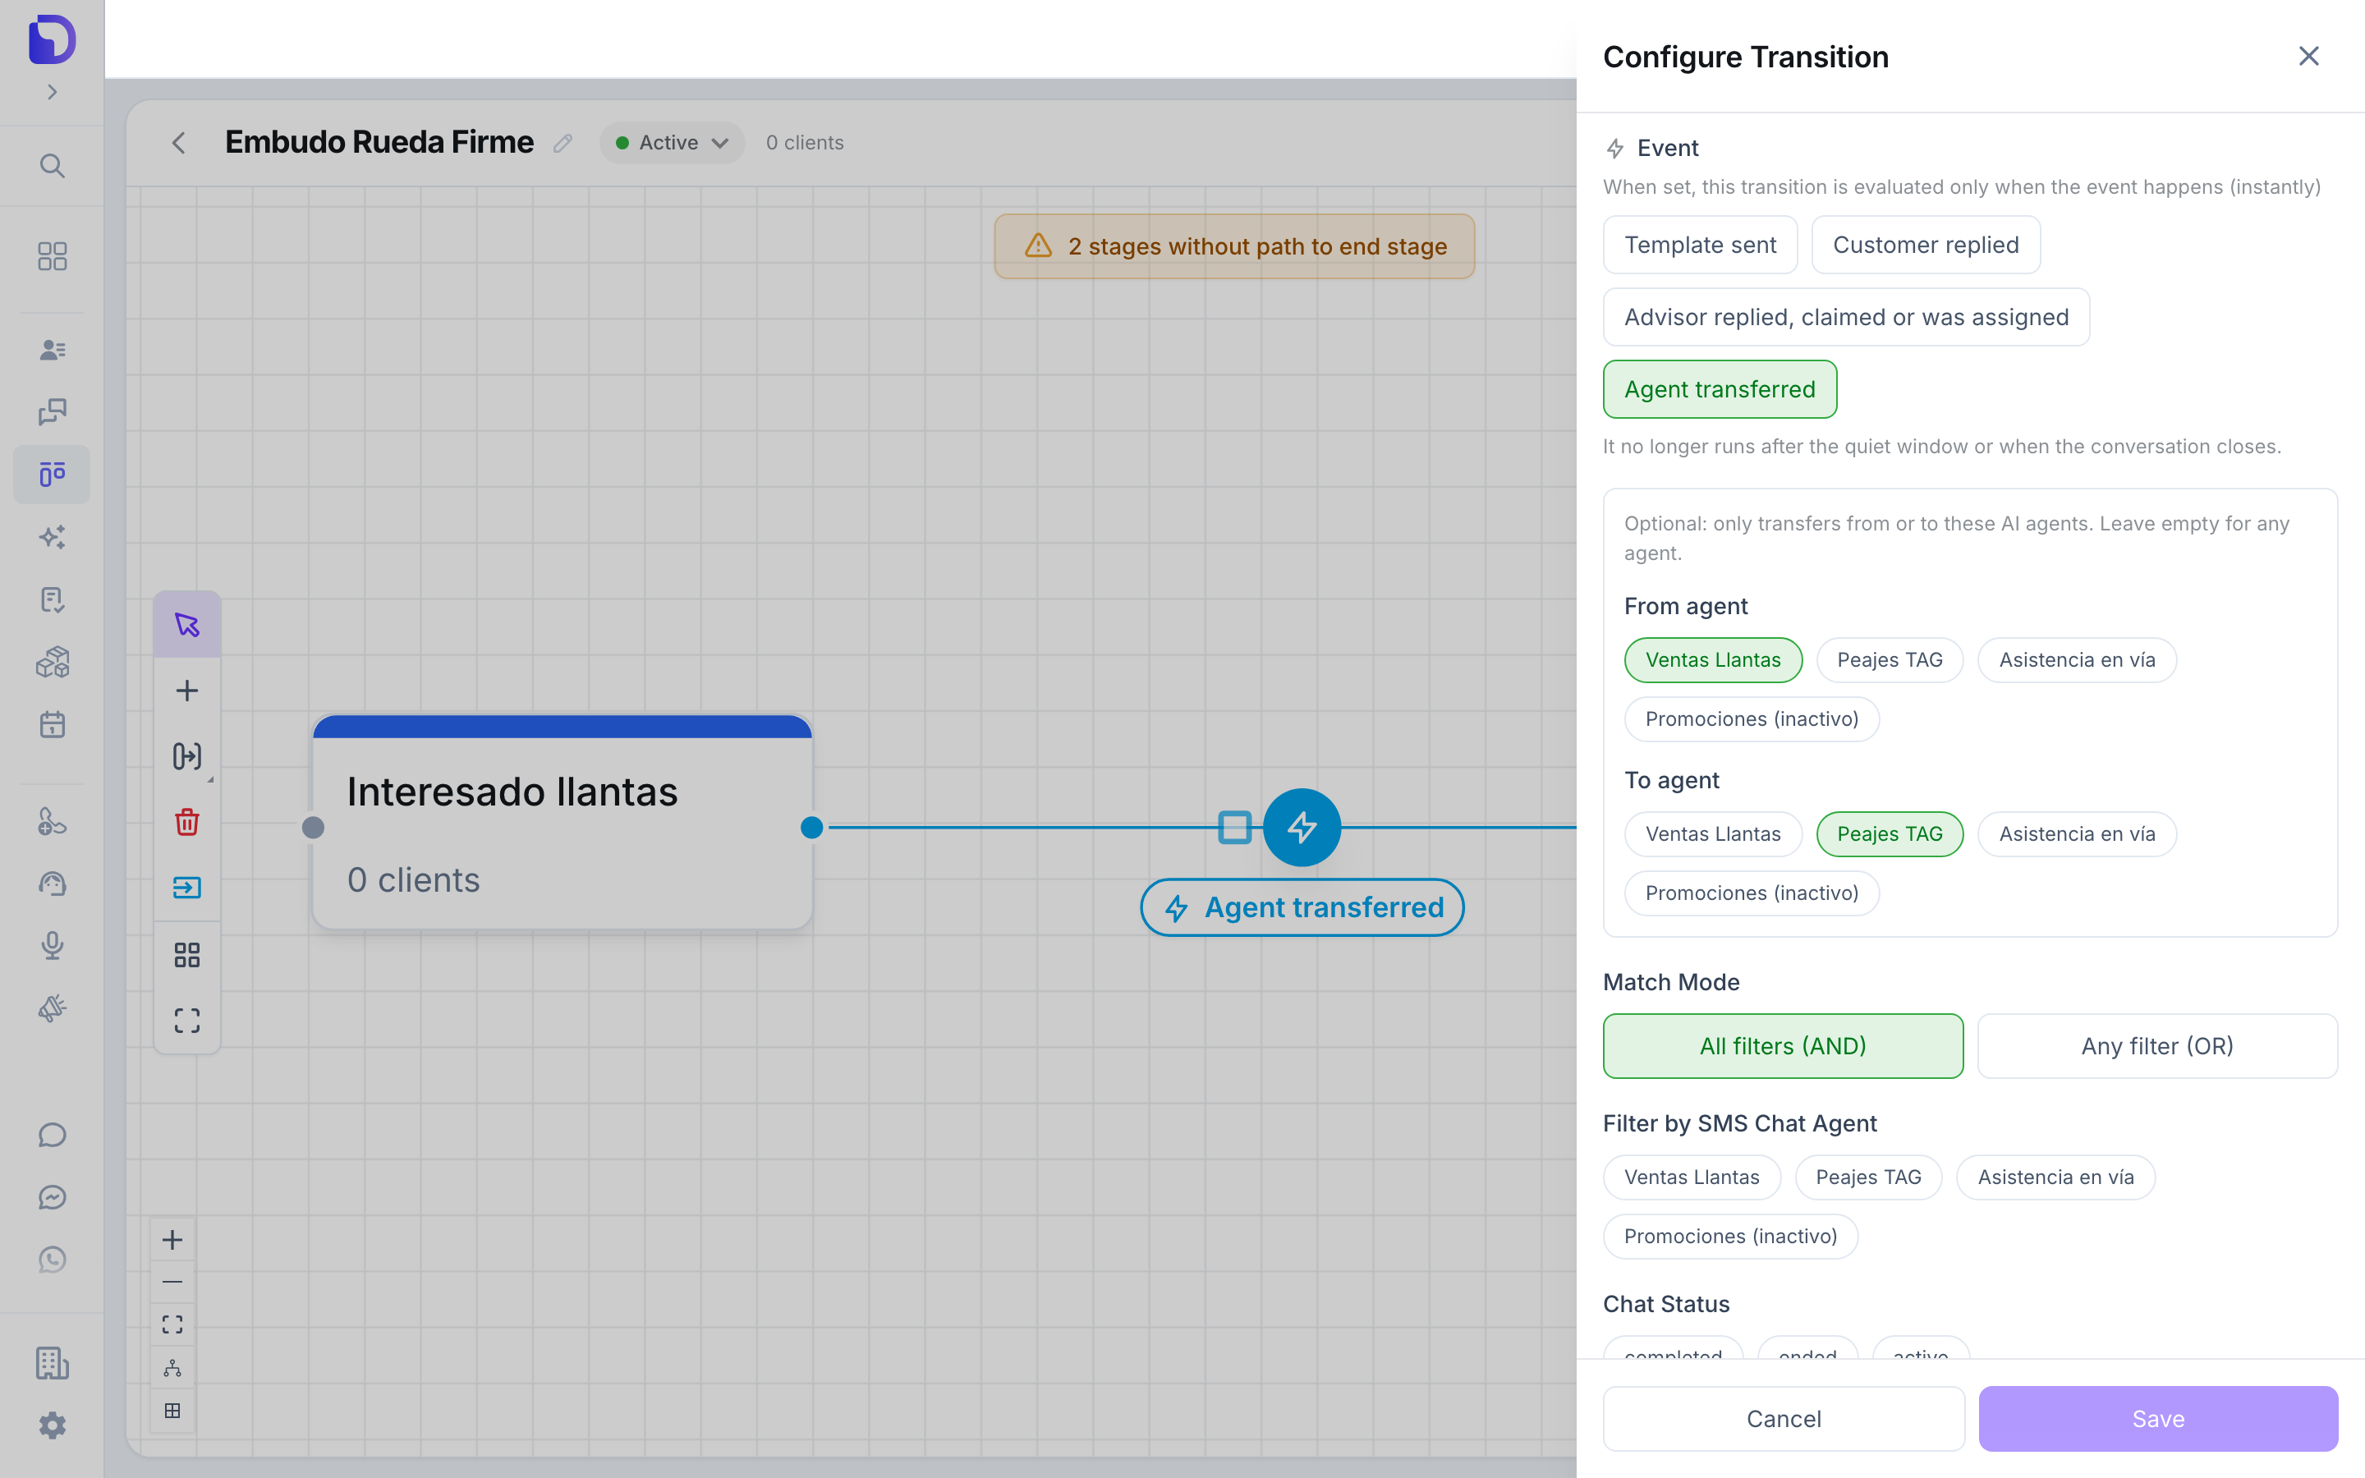Expand the sidebar with the chevron arrow

[52, 92]
